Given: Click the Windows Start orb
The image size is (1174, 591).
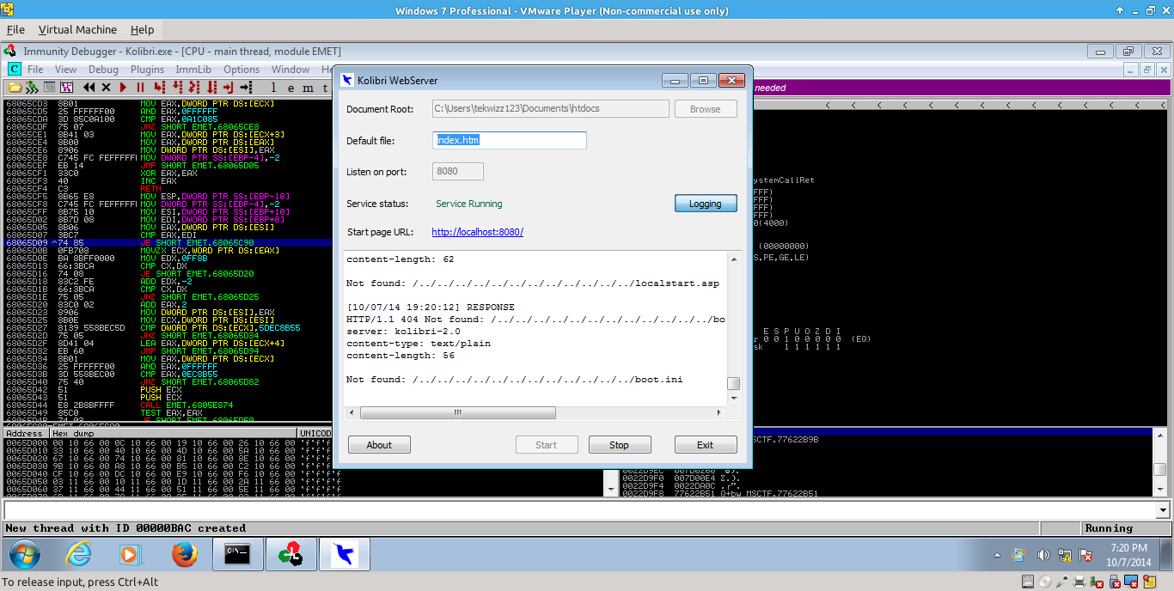Looking at the screenshot, I should [23, 555].
